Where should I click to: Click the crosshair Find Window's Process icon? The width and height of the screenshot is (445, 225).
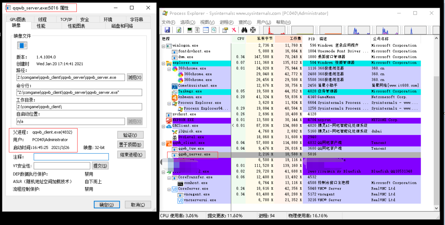[253, 30]
